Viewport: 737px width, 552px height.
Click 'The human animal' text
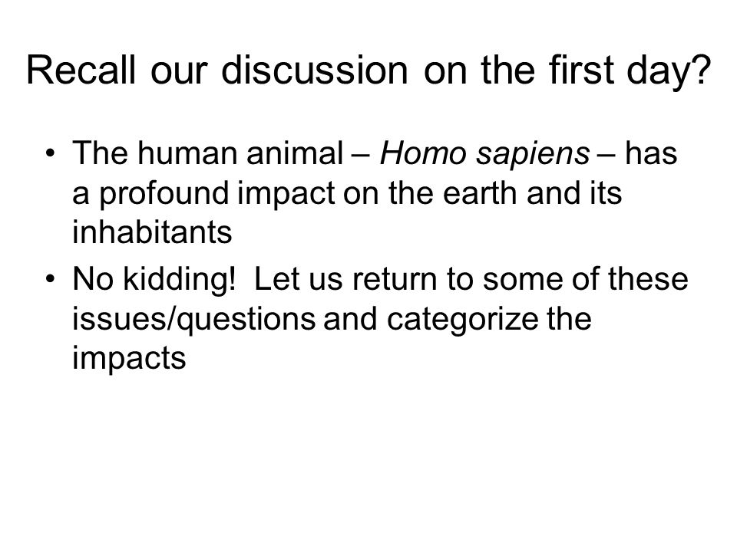click(x=208, y=153)
